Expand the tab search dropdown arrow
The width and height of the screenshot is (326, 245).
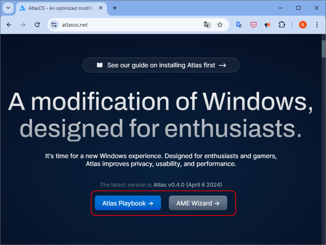pos(8,8)
